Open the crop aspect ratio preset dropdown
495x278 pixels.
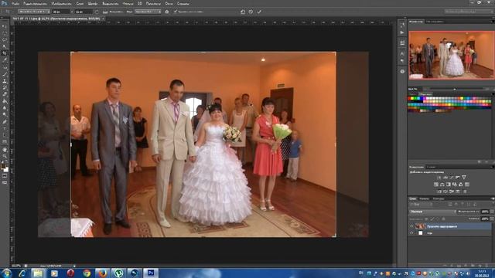pos(34,12)
